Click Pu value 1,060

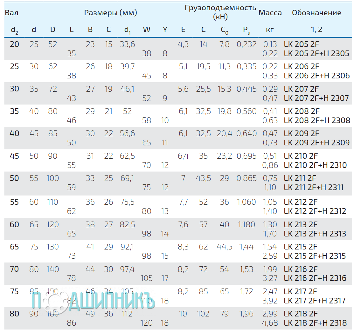coord(246,202)
